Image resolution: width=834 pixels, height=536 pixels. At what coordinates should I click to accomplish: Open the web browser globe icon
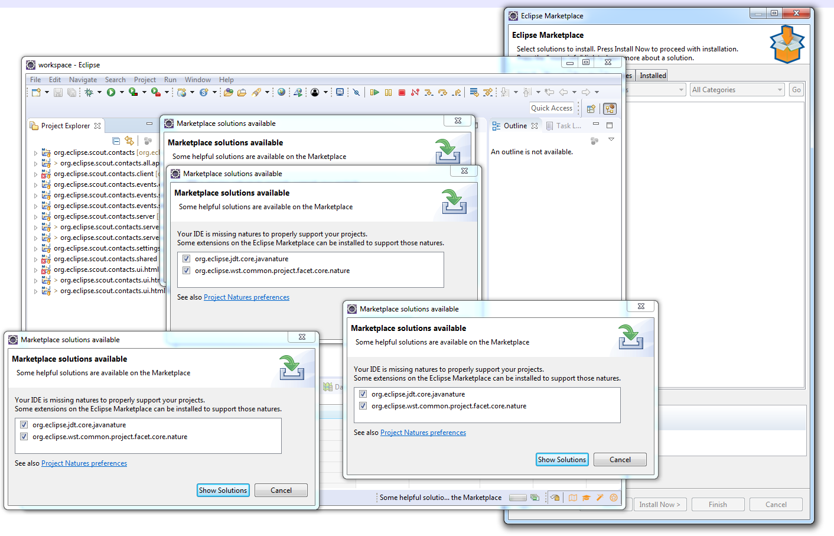[x=281, y=92]
